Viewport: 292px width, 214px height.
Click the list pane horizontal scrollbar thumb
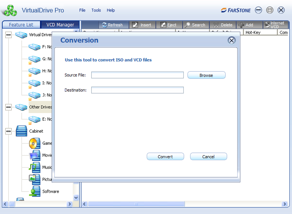[136, 204]
